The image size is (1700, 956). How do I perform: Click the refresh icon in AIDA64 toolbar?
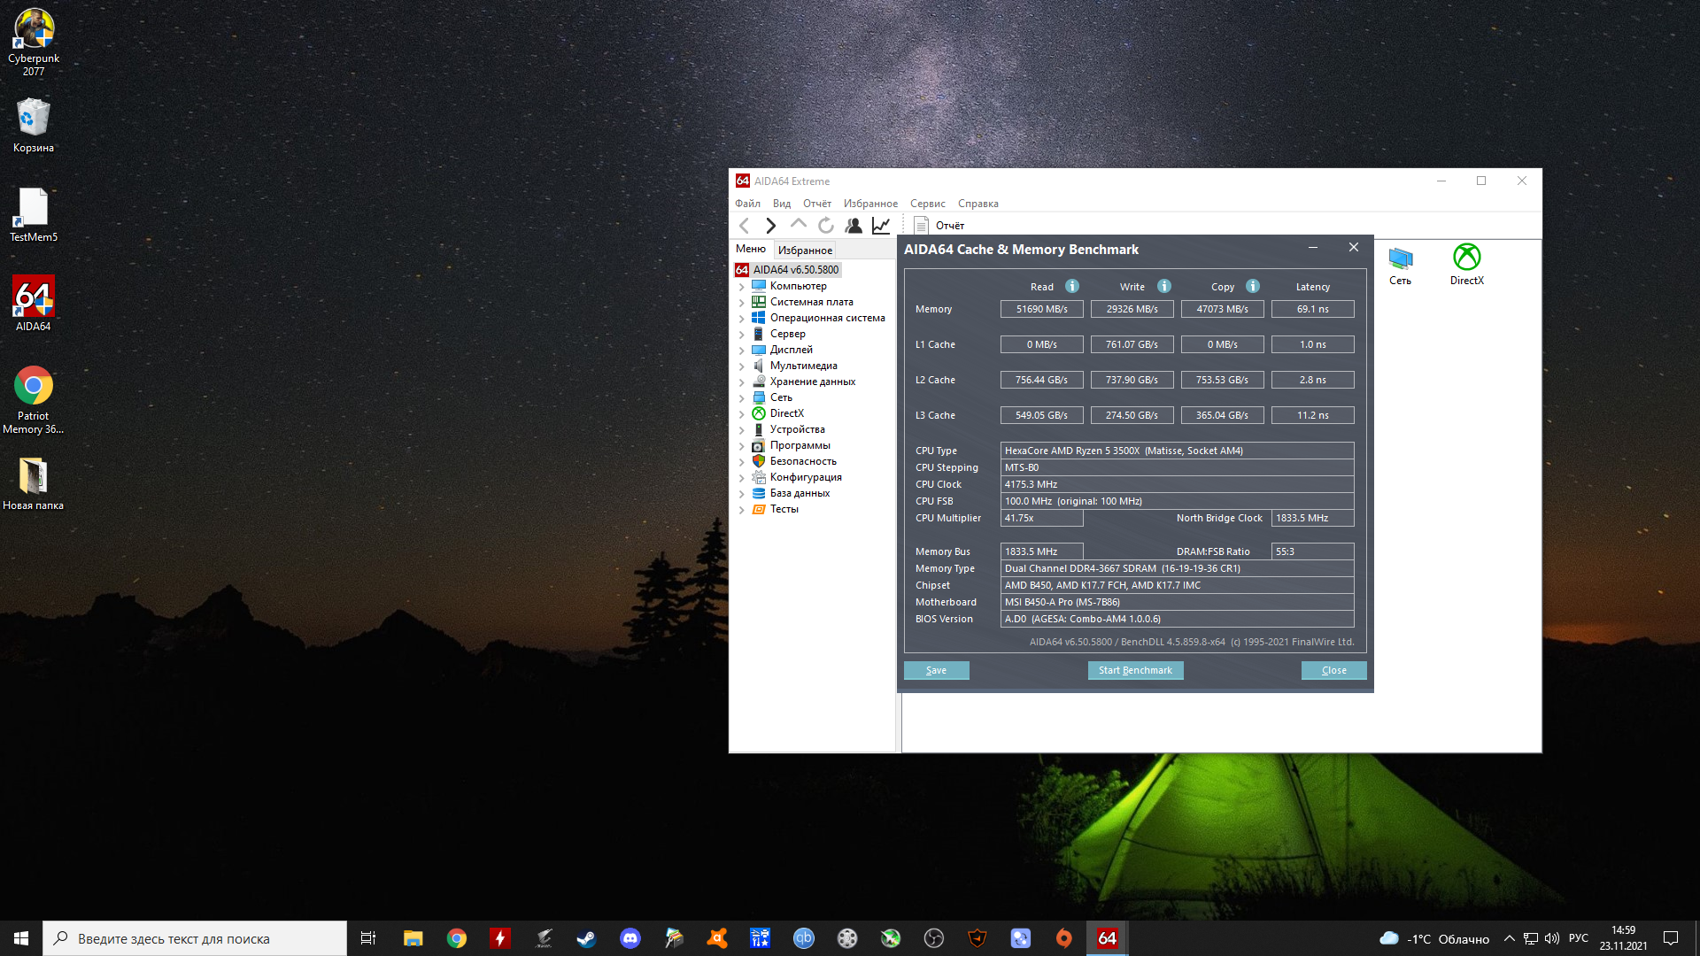(825, 226)
